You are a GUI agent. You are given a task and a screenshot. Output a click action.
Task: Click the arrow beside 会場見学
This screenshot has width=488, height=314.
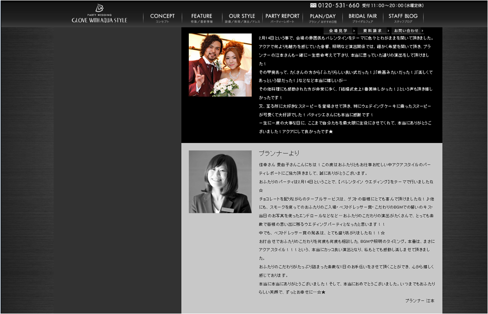click(354, 31)
